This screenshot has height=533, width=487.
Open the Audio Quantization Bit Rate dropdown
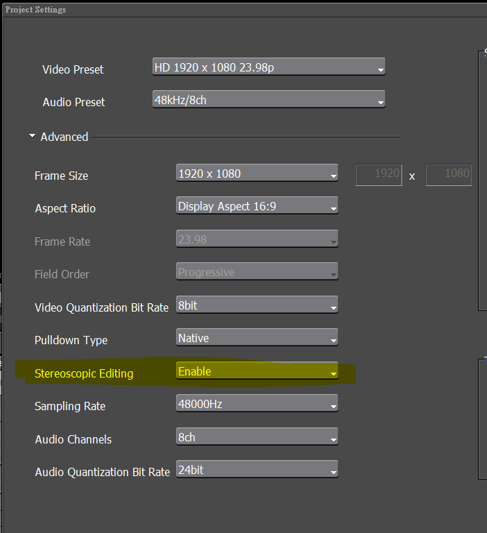[x=257, y=471]
